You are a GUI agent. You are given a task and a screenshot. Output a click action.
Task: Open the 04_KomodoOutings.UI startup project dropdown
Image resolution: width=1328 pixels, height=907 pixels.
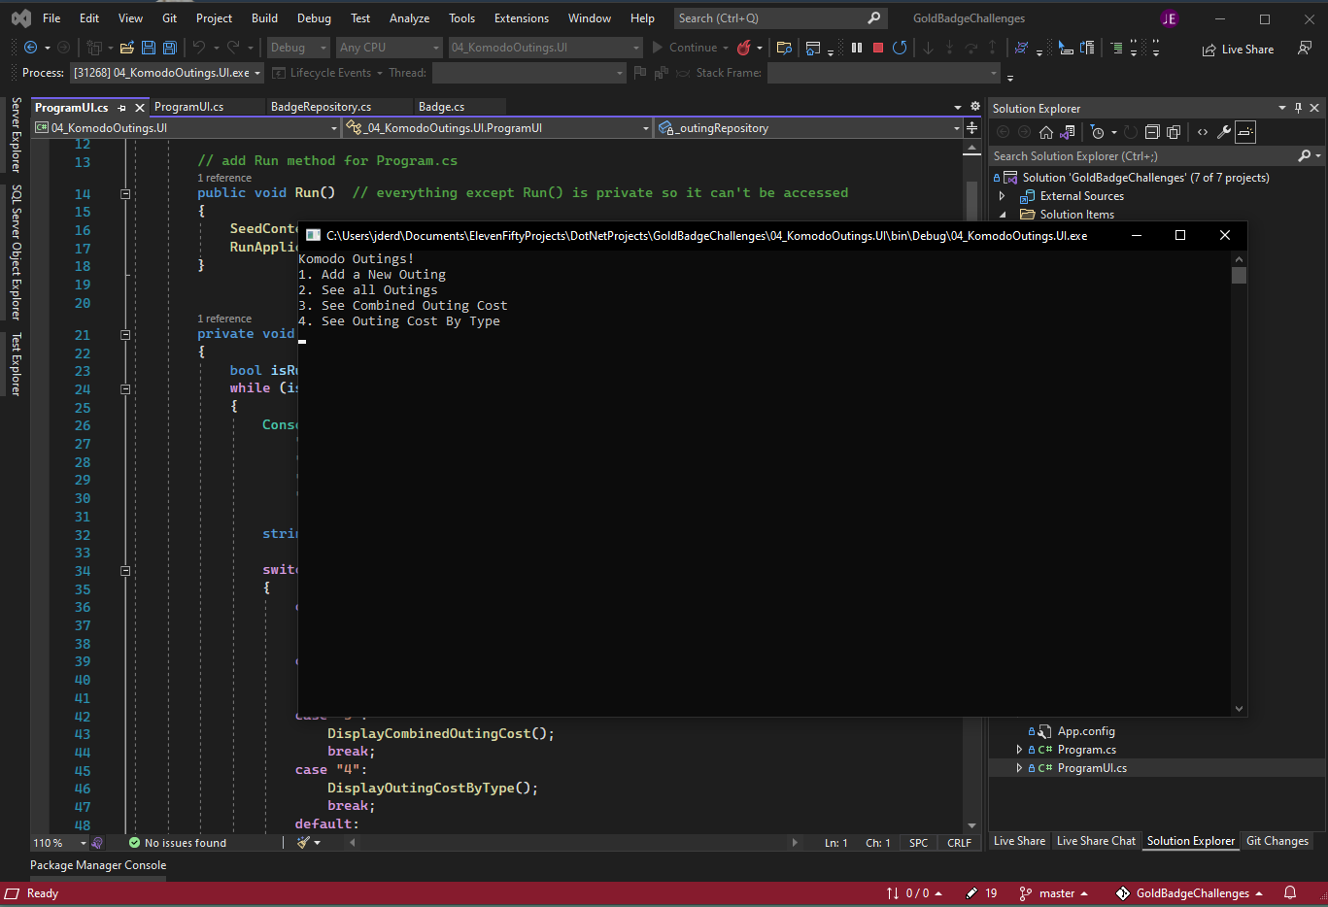(x=545, y=48)
